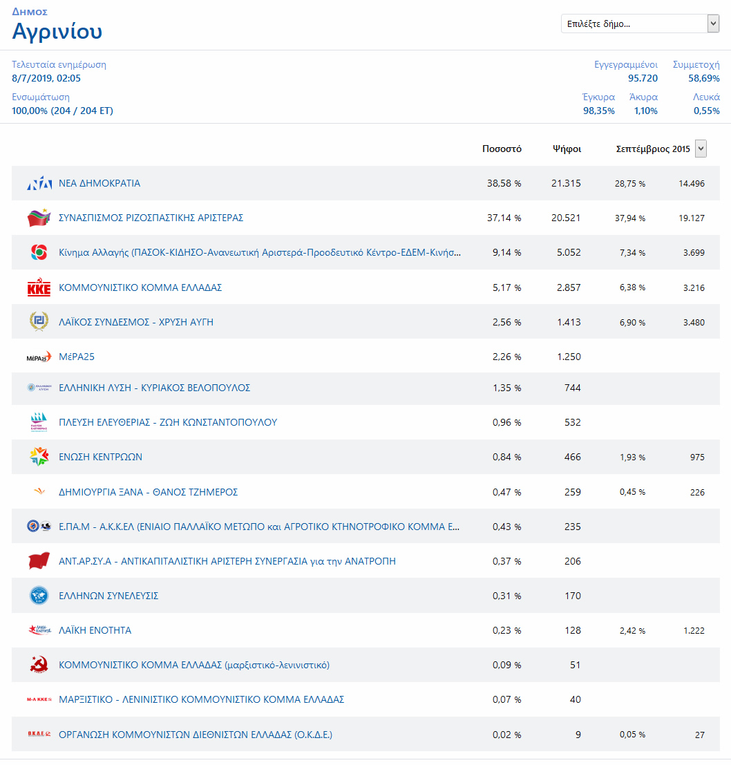Screen dimensions: 731x765
Task: Open ΜΑΡΞΙΣΤΙΚΟ - ΛΕΝΙΝΙΣΤΙΚΟ ΚΟΜΜΟΥΝΙΣΤΙΚΟ ΚΟΜΜΑ link
Action: (x=201, y=699)
